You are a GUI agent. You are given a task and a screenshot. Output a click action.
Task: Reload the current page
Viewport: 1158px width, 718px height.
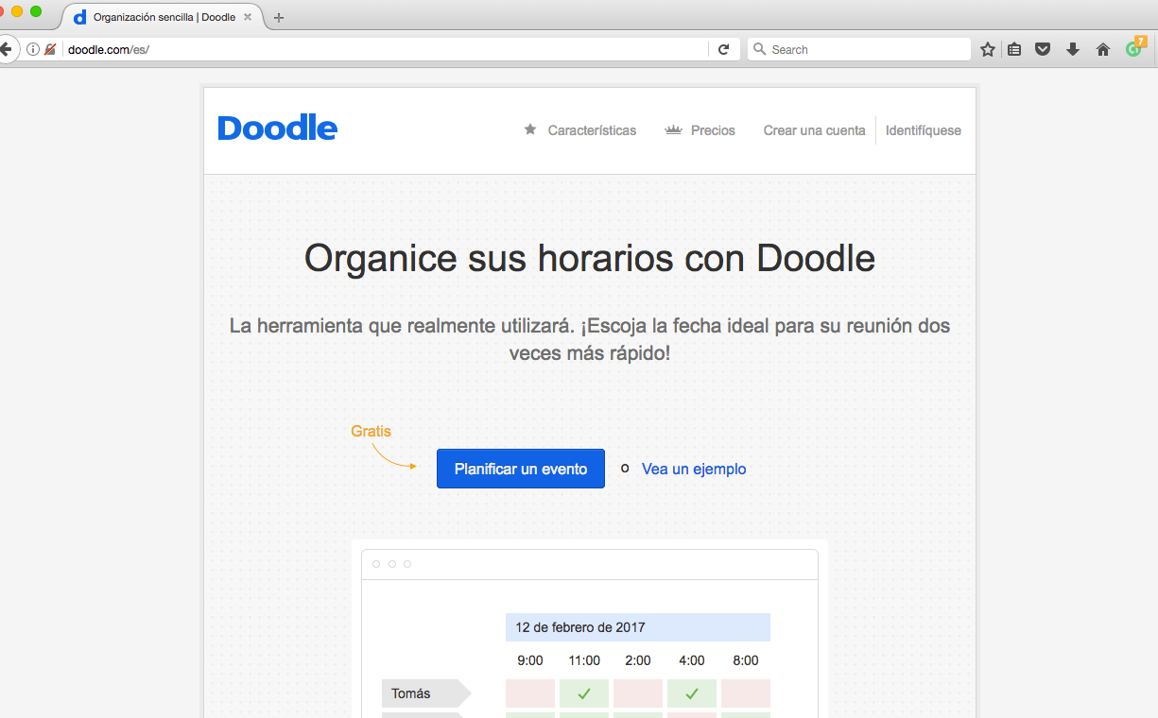[723, 48]
